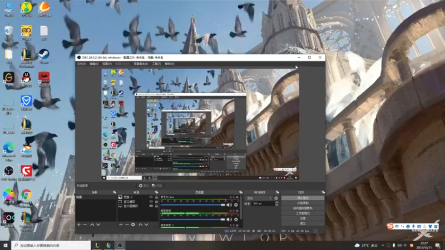Click the 属性 properties button above docks
The height and width of the screenshot is (250, 445).
pos(144,186)
